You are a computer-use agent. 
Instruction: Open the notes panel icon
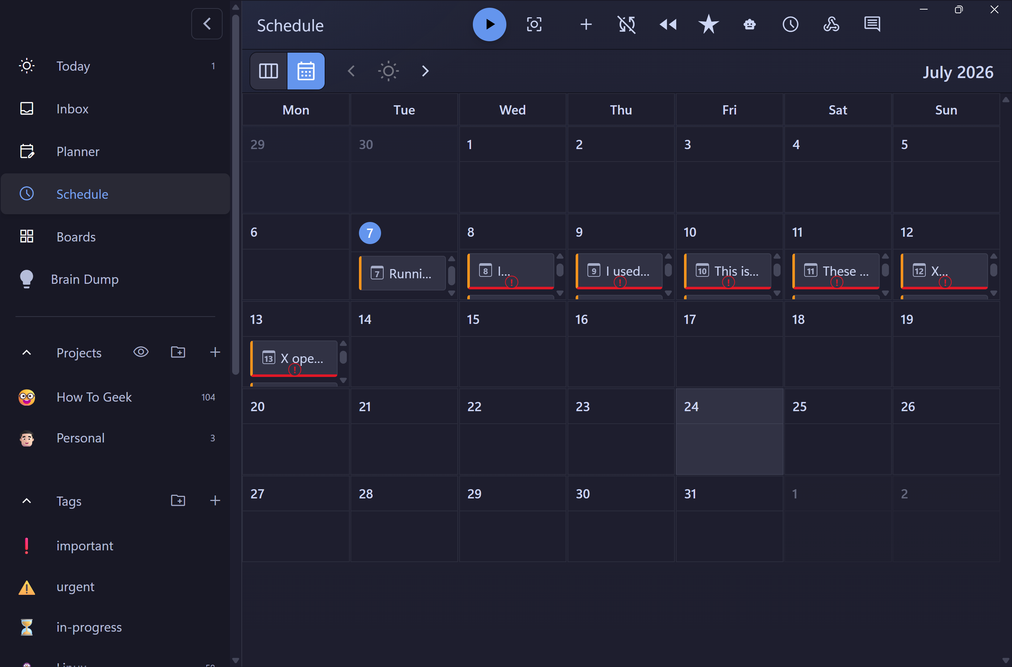click(x=872, y=25)
